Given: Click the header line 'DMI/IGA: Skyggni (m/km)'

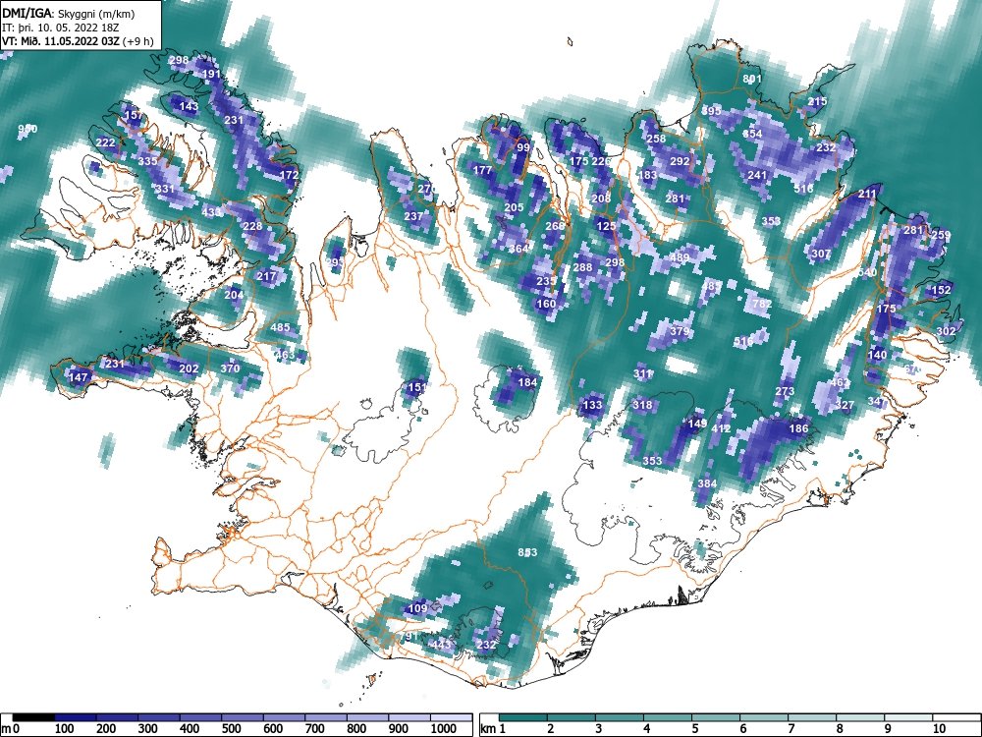Looking at the screenshot, I should 69,13.
